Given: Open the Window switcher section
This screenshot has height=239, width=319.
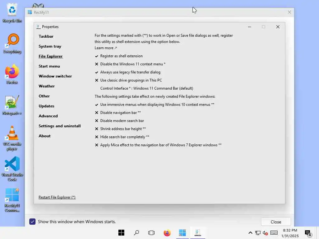Looking at the screenshot, I should click(x=55, y=76).
